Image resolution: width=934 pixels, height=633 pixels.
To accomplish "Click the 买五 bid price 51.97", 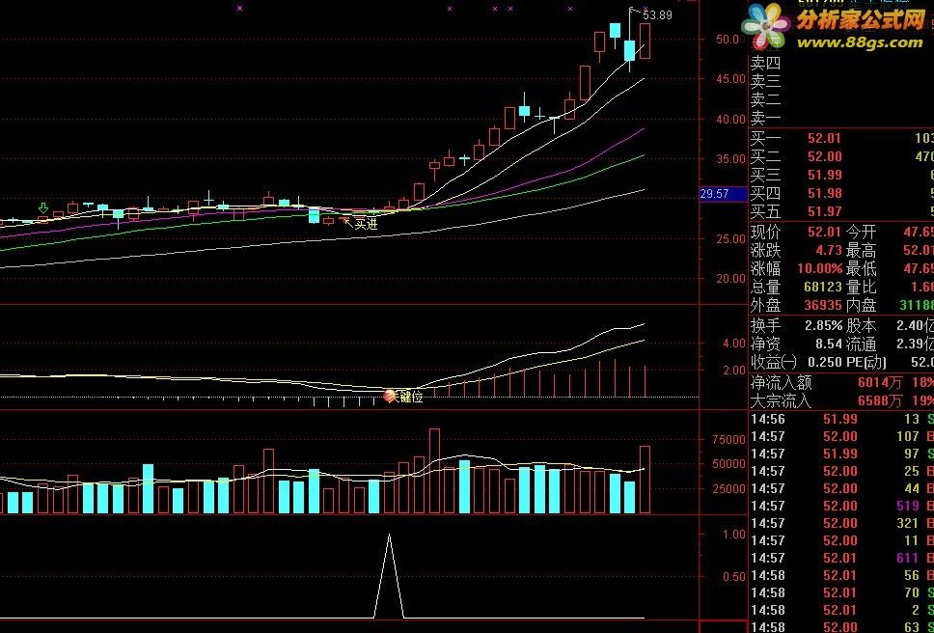I will click(824, 210).
